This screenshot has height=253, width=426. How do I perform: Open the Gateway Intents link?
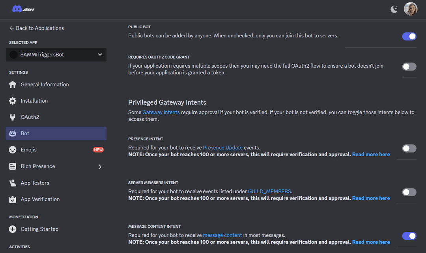point(161,112)
